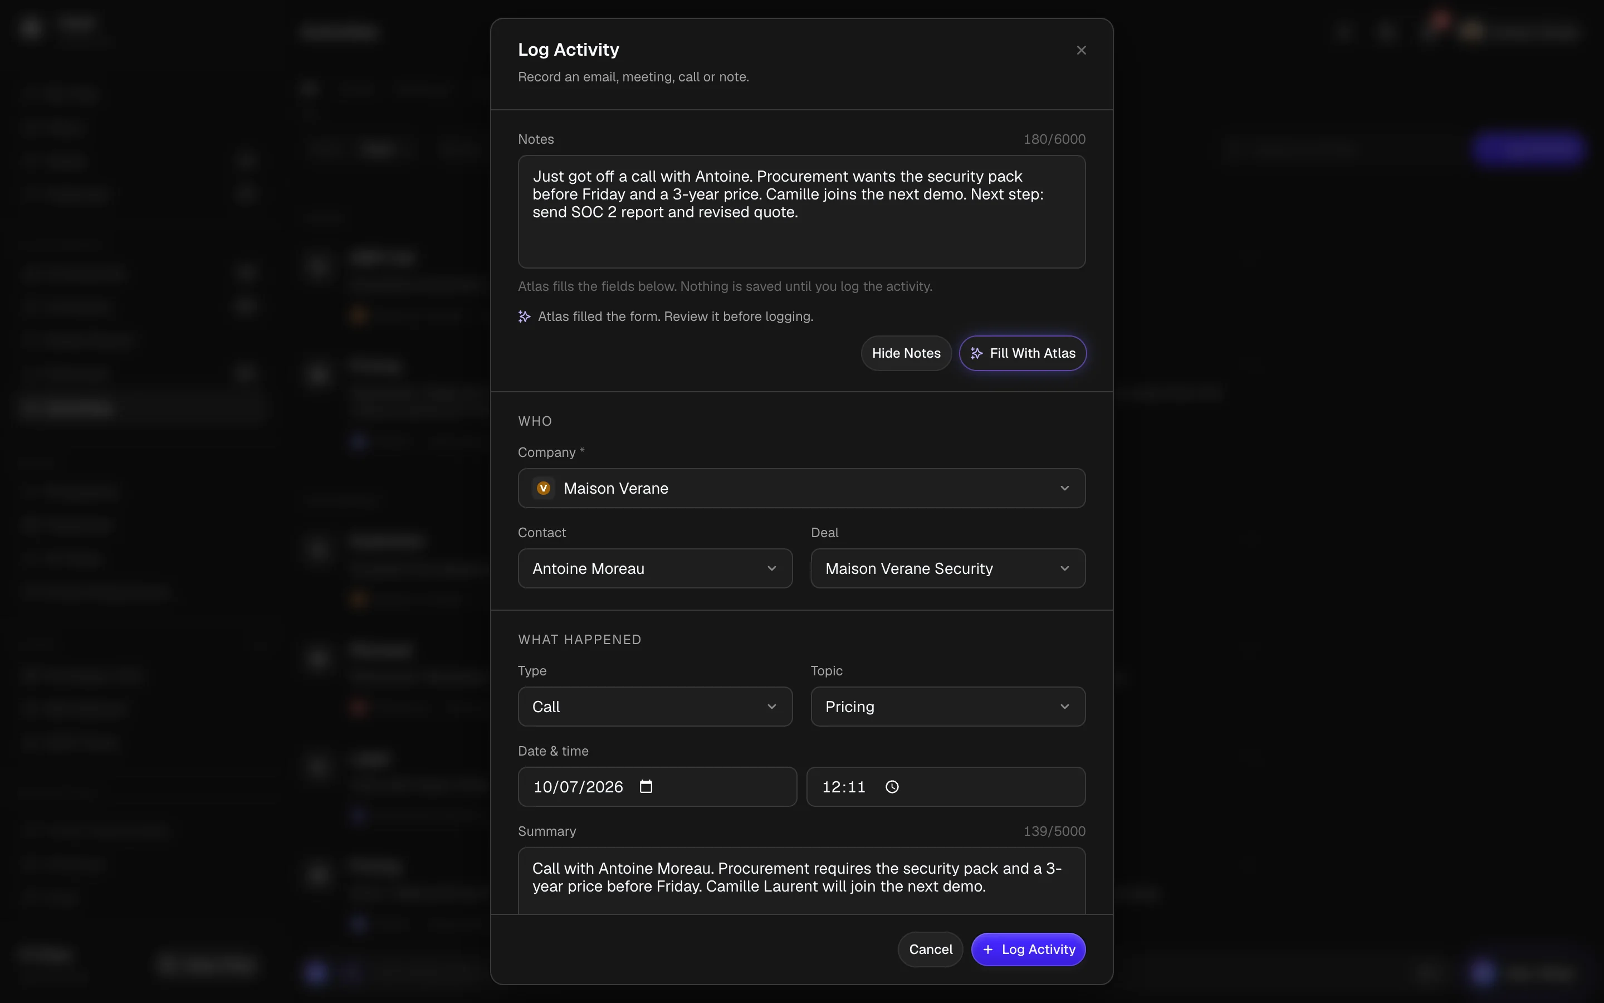Click the time field showing 12:11

coord(946,787)
